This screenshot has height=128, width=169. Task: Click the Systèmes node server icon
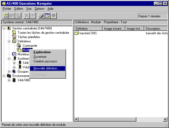[15, 58]
